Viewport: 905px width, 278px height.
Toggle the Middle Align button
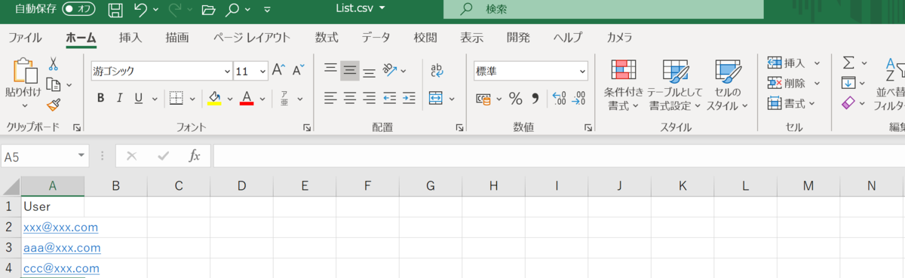[349, 71]
